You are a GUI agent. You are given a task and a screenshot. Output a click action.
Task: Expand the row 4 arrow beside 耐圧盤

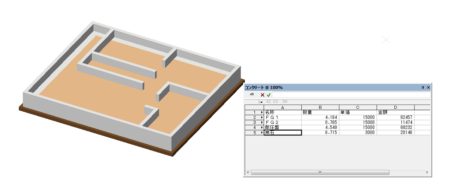click(262, 127)
